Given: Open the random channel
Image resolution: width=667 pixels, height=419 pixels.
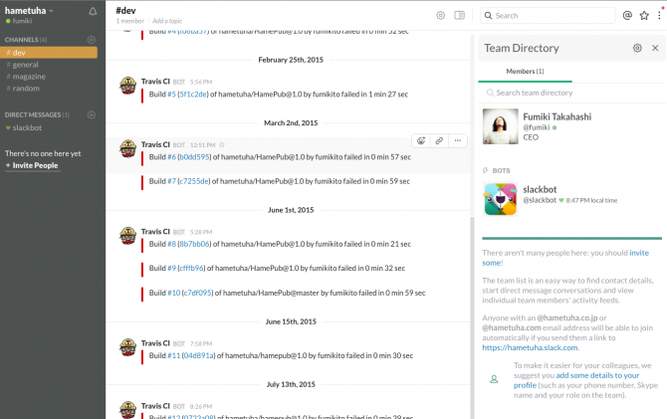Looking at the screenshot, I should (26, 89).
